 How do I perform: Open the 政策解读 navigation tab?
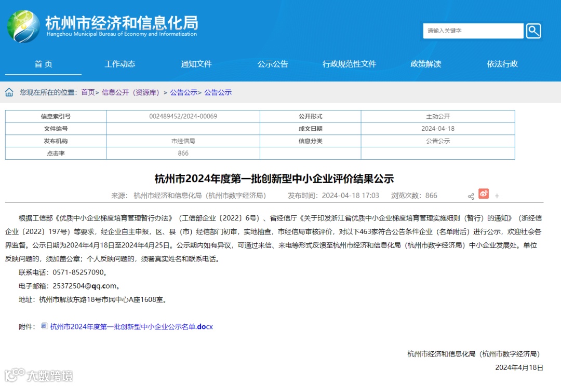click(x=426, y=64)
